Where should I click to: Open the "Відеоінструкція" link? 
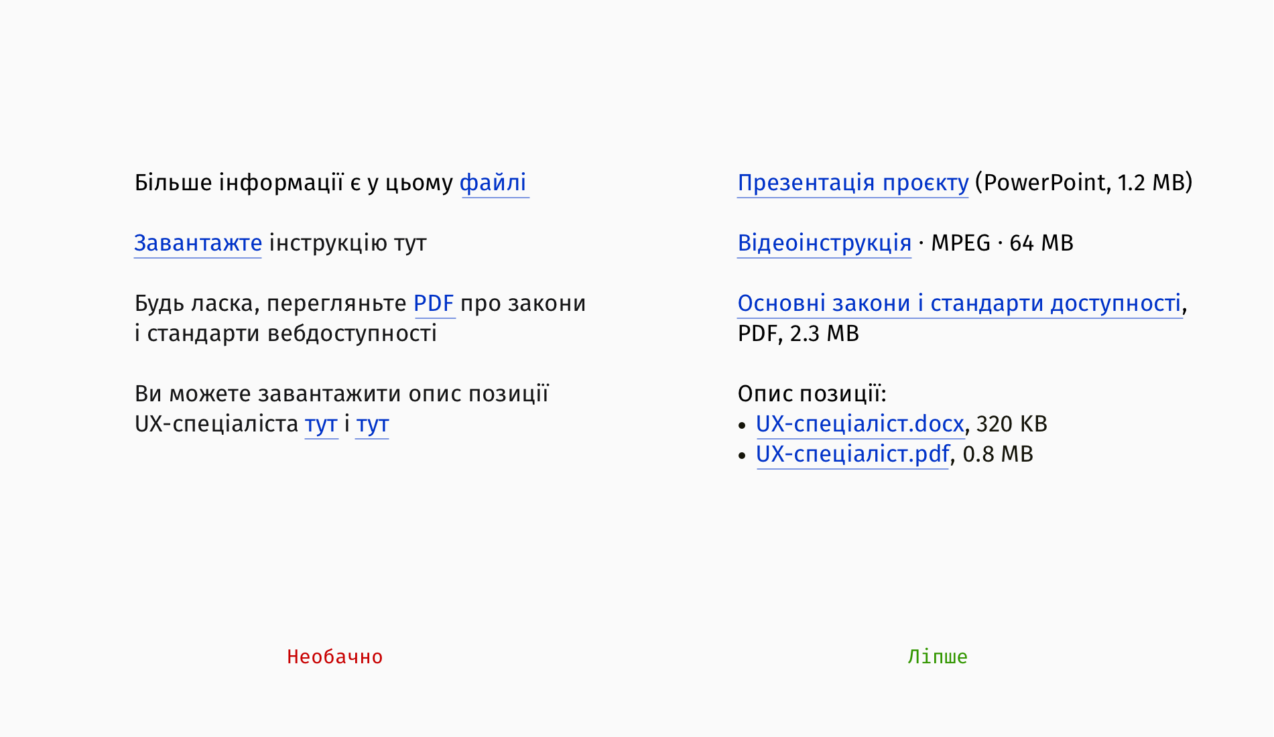[824, 243]
